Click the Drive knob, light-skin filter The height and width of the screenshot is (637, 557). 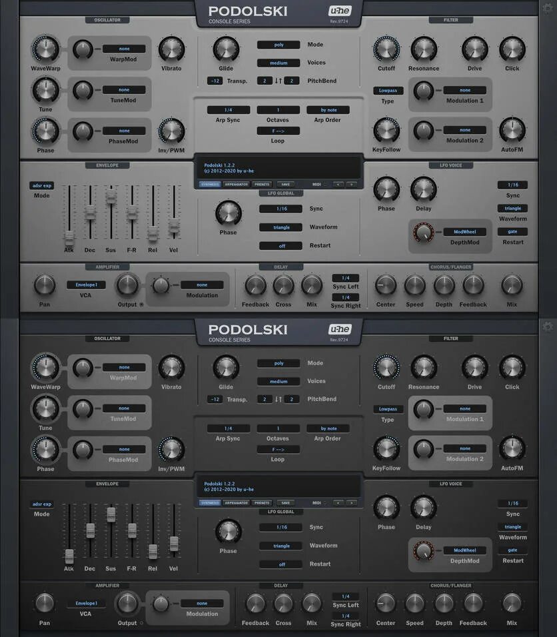[x=474, y=49]
